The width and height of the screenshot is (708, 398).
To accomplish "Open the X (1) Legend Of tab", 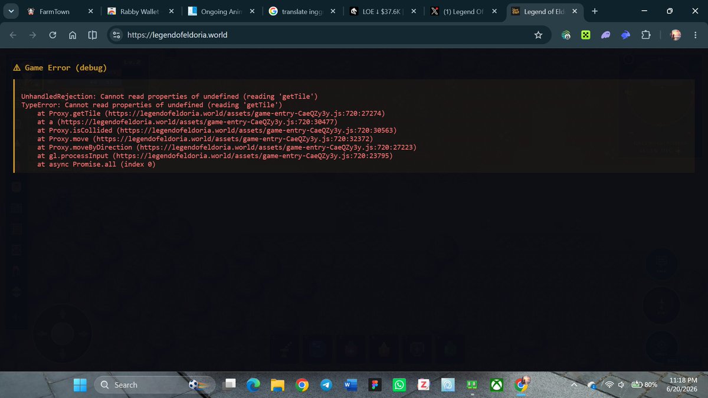I will point(463,11).
